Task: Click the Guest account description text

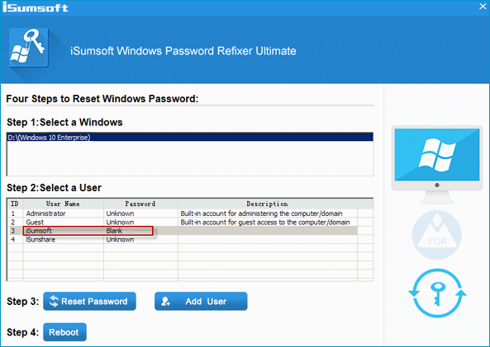Action: click(x=265, y=223)
